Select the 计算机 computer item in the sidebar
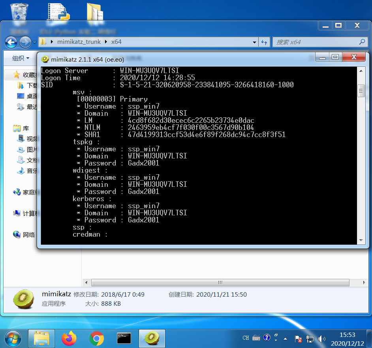 (x=25, y=214)
